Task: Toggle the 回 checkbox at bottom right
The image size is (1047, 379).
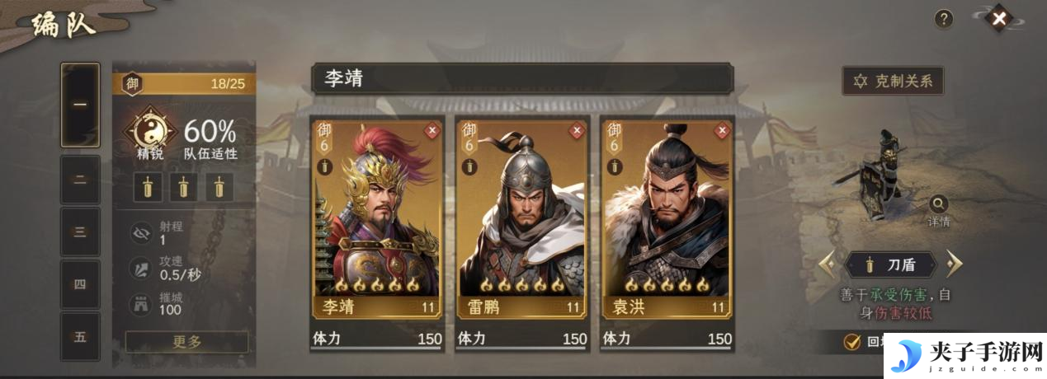Action: (x=852, y=341)
